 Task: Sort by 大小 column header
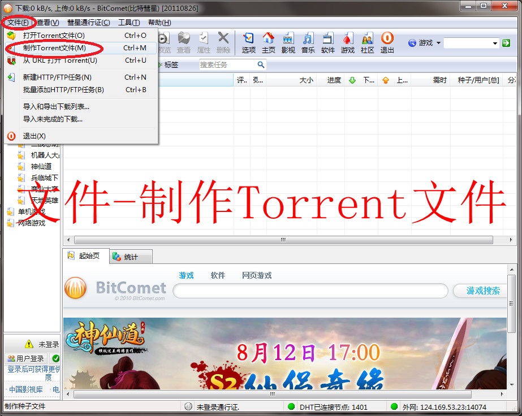292,80
